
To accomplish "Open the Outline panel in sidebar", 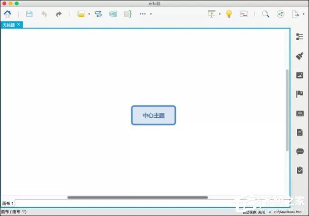I will point(299,37).
